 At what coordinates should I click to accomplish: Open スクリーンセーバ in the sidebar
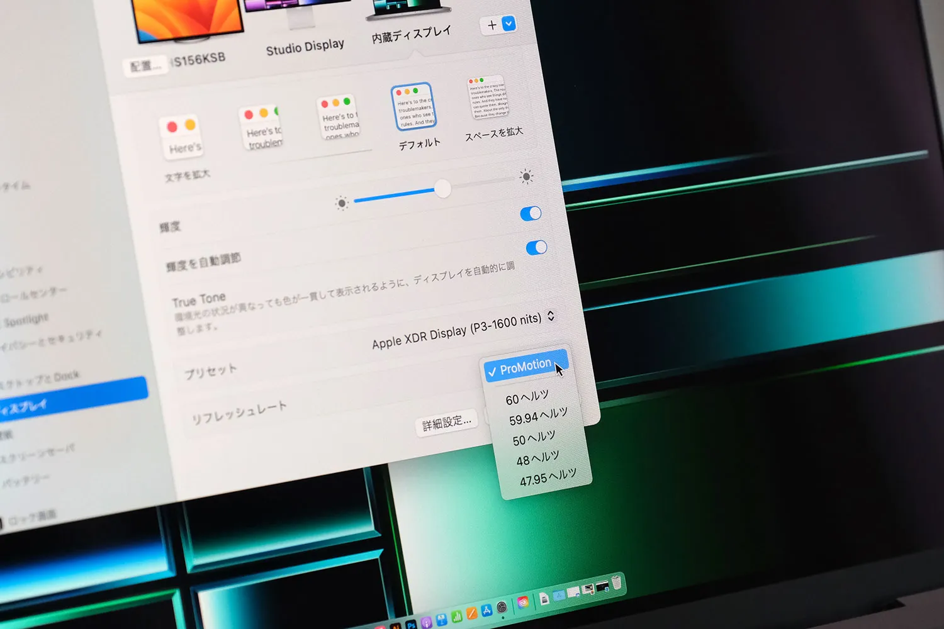(38, 454)
